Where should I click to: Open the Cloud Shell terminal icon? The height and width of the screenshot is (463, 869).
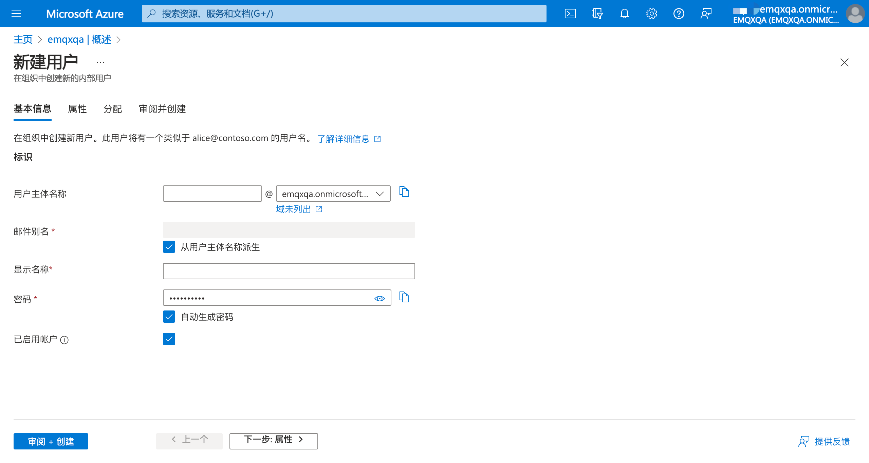click(x=570, y=14)
